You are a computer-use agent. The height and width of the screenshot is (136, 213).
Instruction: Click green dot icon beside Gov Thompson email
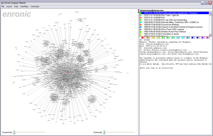141,13
